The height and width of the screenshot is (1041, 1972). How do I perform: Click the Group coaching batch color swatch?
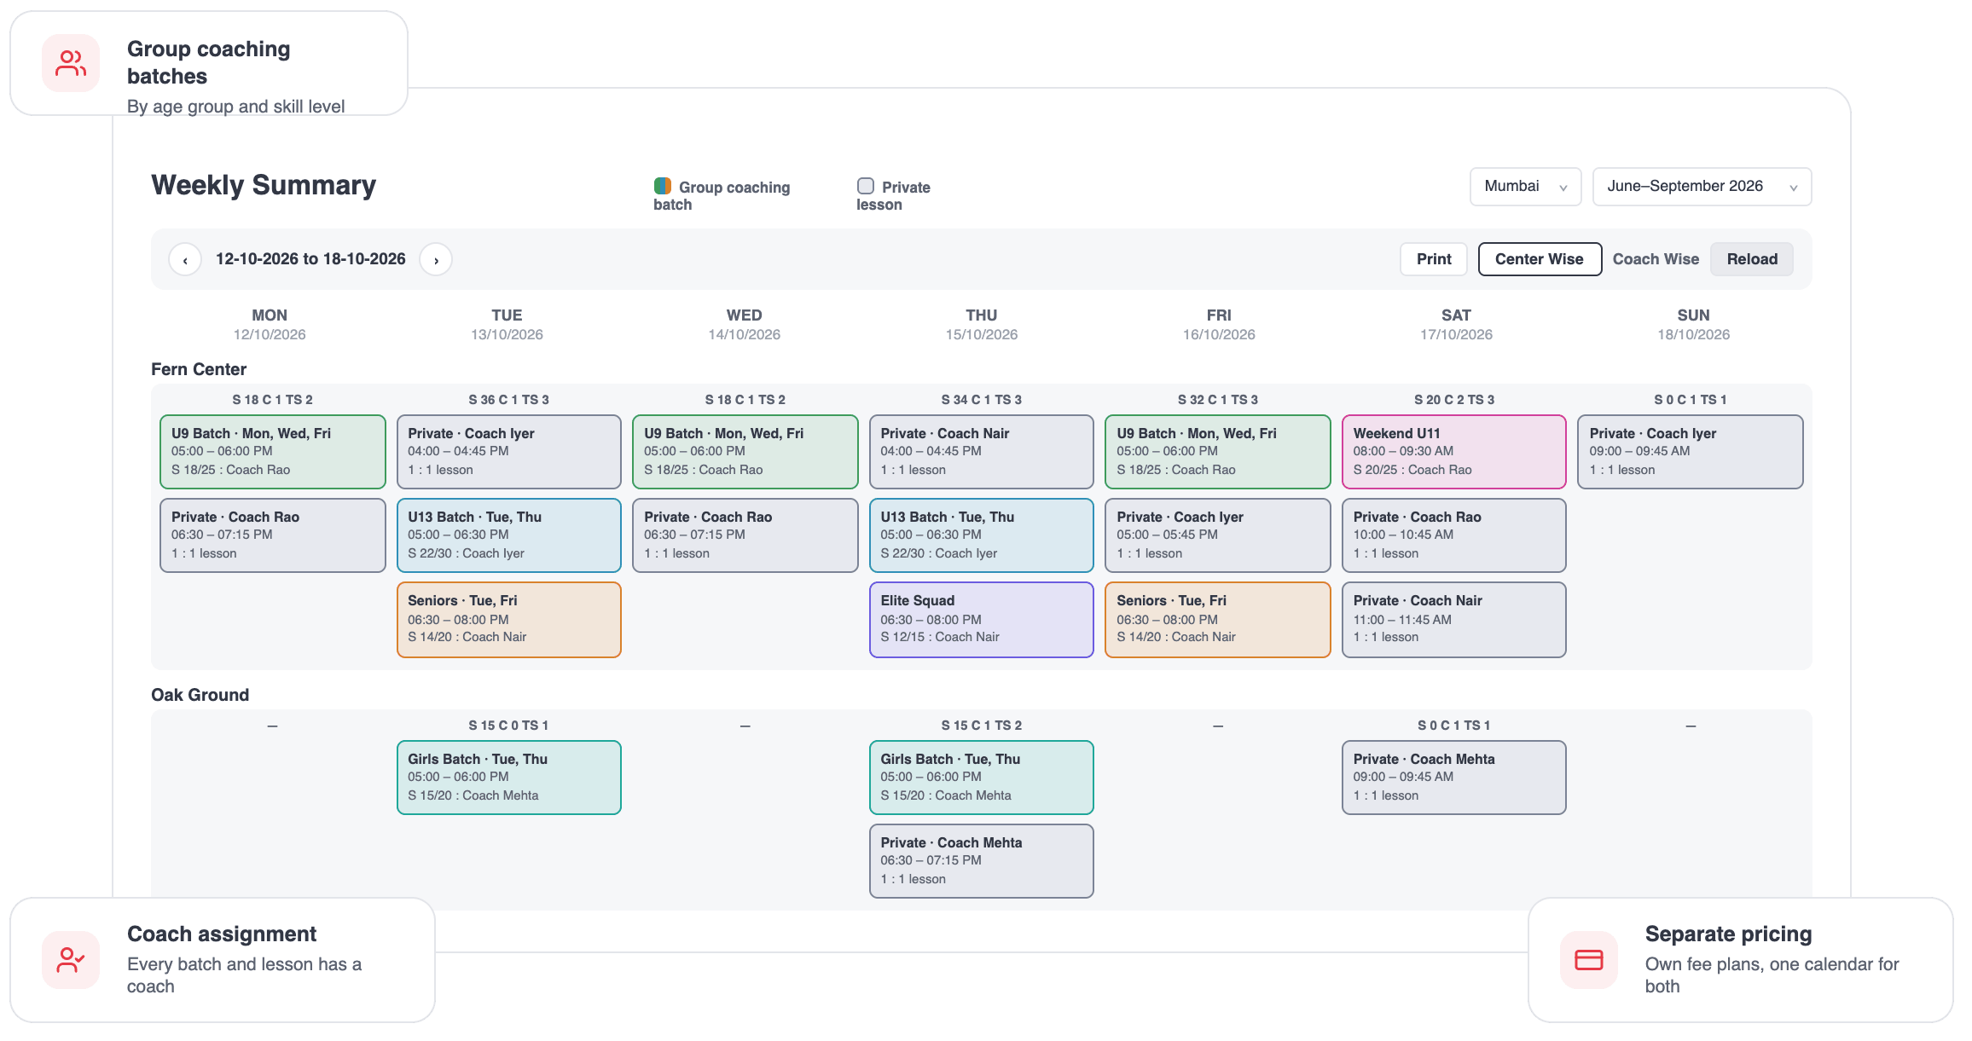click(x=663, y=186)
